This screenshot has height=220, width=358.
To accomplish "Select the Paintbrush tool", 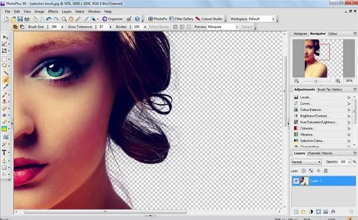I will tap(5, 95).
